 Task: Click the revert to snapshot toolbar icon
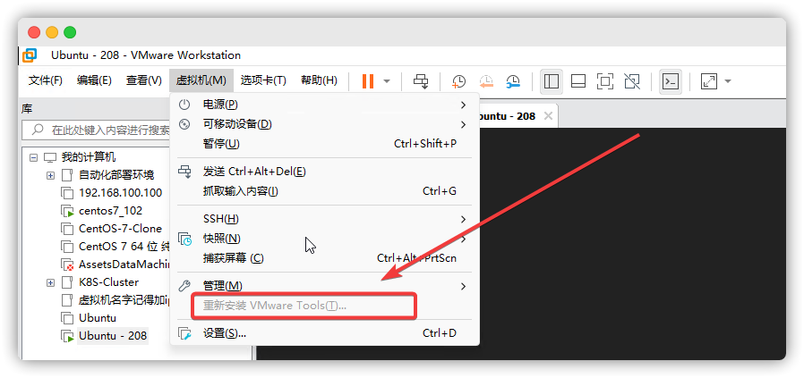click(485, 80)
